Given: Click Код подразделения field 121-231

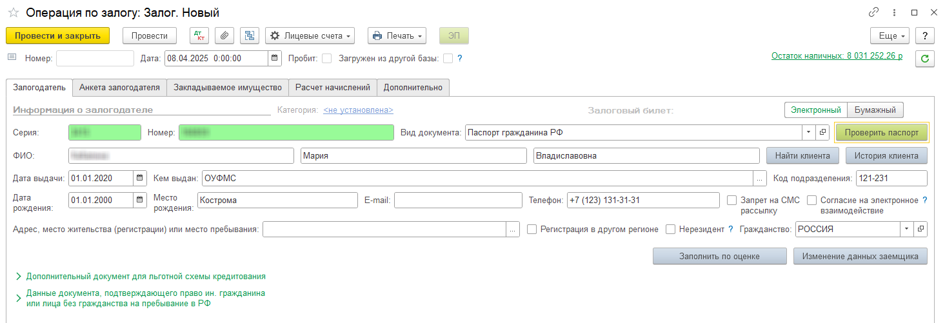Looking at the screenshot, I should point(892,178).
